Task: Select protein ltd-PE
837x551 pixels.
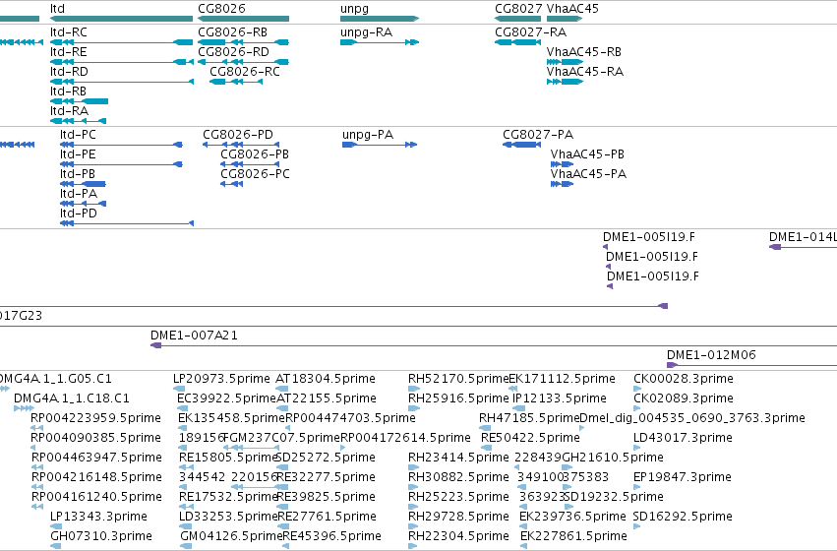Action: tap(78, 154)
